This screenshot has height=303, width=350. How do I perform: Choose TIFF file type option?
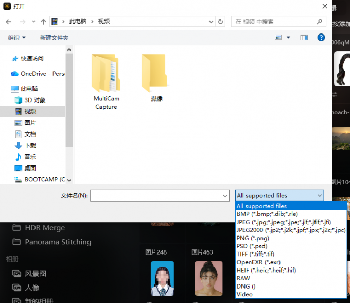[291, 254]
